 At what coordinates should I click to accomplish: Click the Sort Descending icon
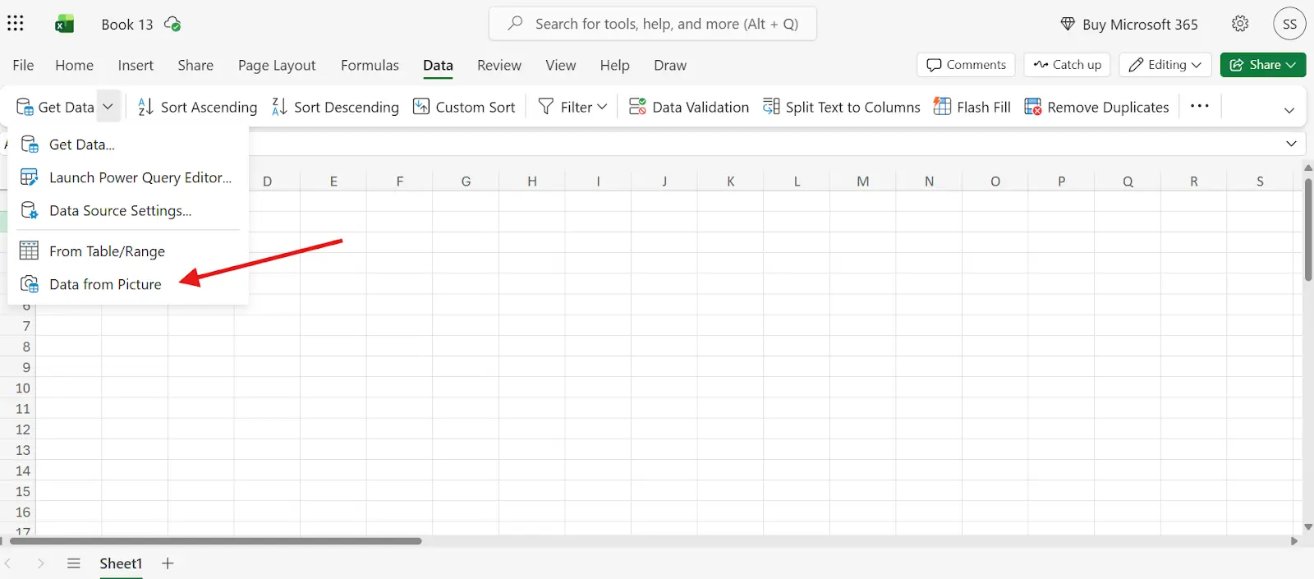(x=279, y=107)
